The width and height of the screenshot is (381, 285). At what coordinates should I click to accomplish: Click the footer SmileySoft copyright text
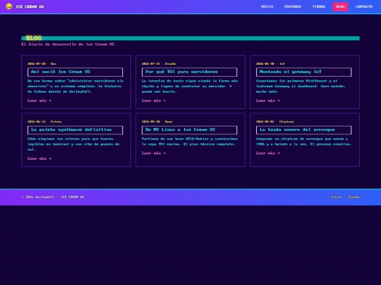(53, 197)
